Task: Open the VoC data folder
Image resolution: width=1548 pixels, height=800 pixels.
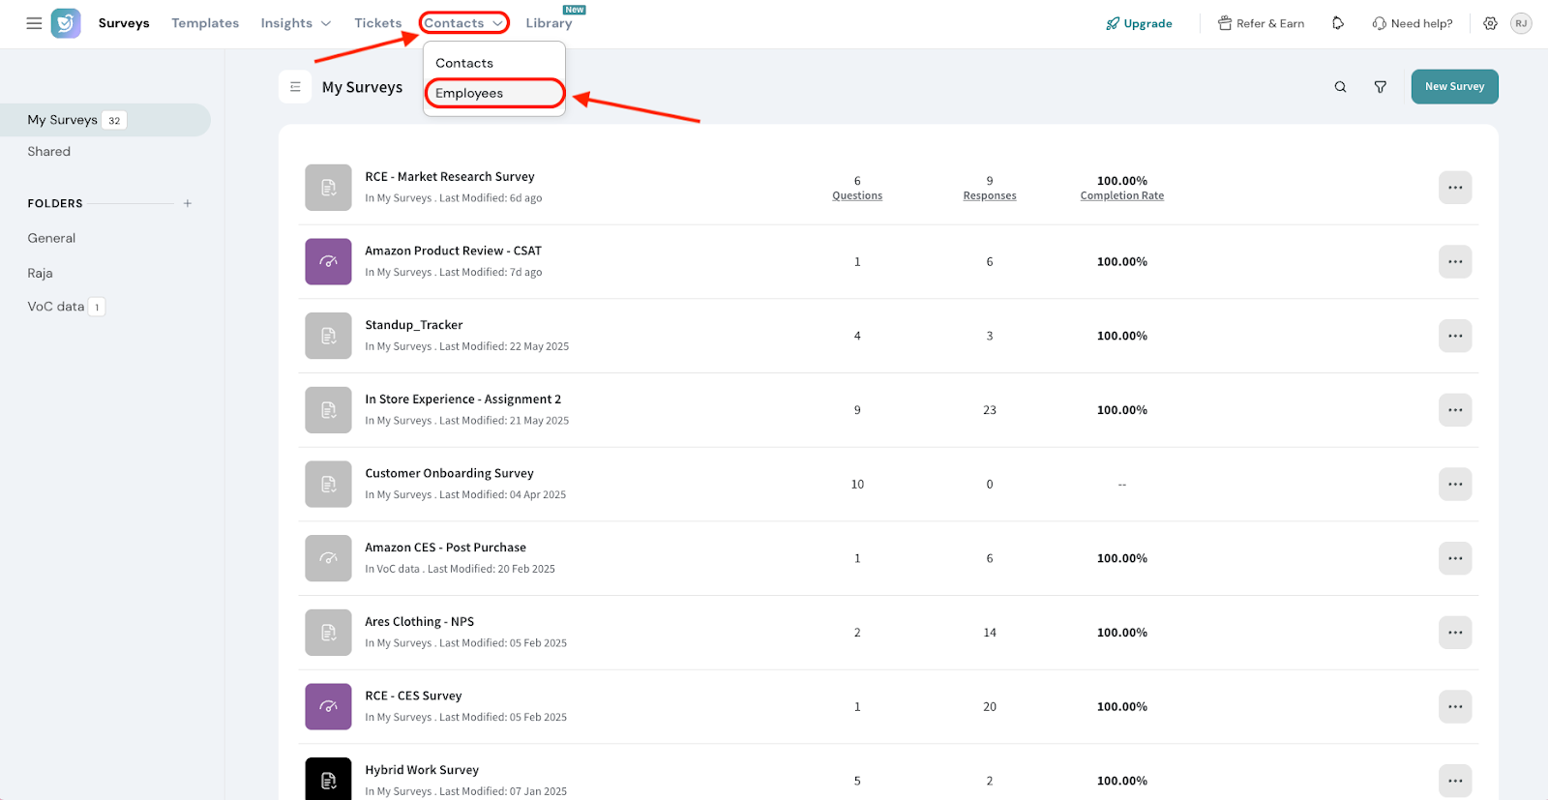Action: 56,307
